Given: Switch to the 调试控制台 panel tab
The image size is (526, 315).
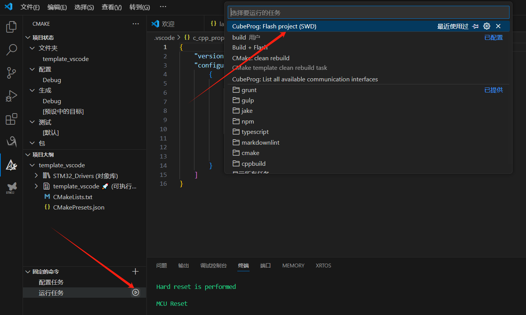Looking at the screenshot, I should (214, 266).
